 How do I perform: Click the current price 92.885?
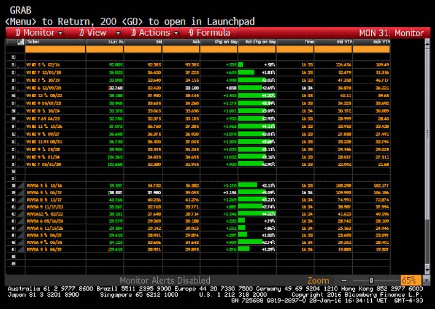[116, 65]
